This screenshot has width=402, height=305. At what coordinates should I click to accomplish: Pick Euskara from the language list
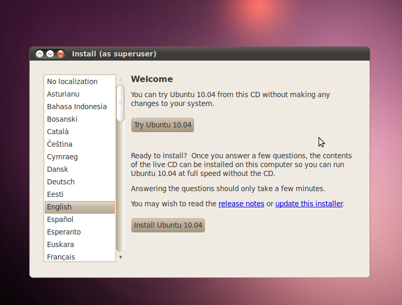80,244
